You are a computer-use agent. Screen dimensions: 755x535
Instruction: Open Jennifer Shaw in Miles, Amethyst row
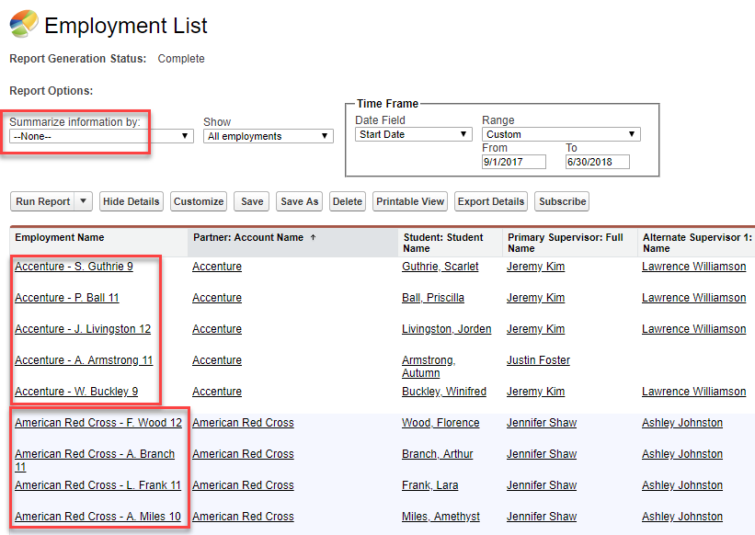(x=542, y=517)
